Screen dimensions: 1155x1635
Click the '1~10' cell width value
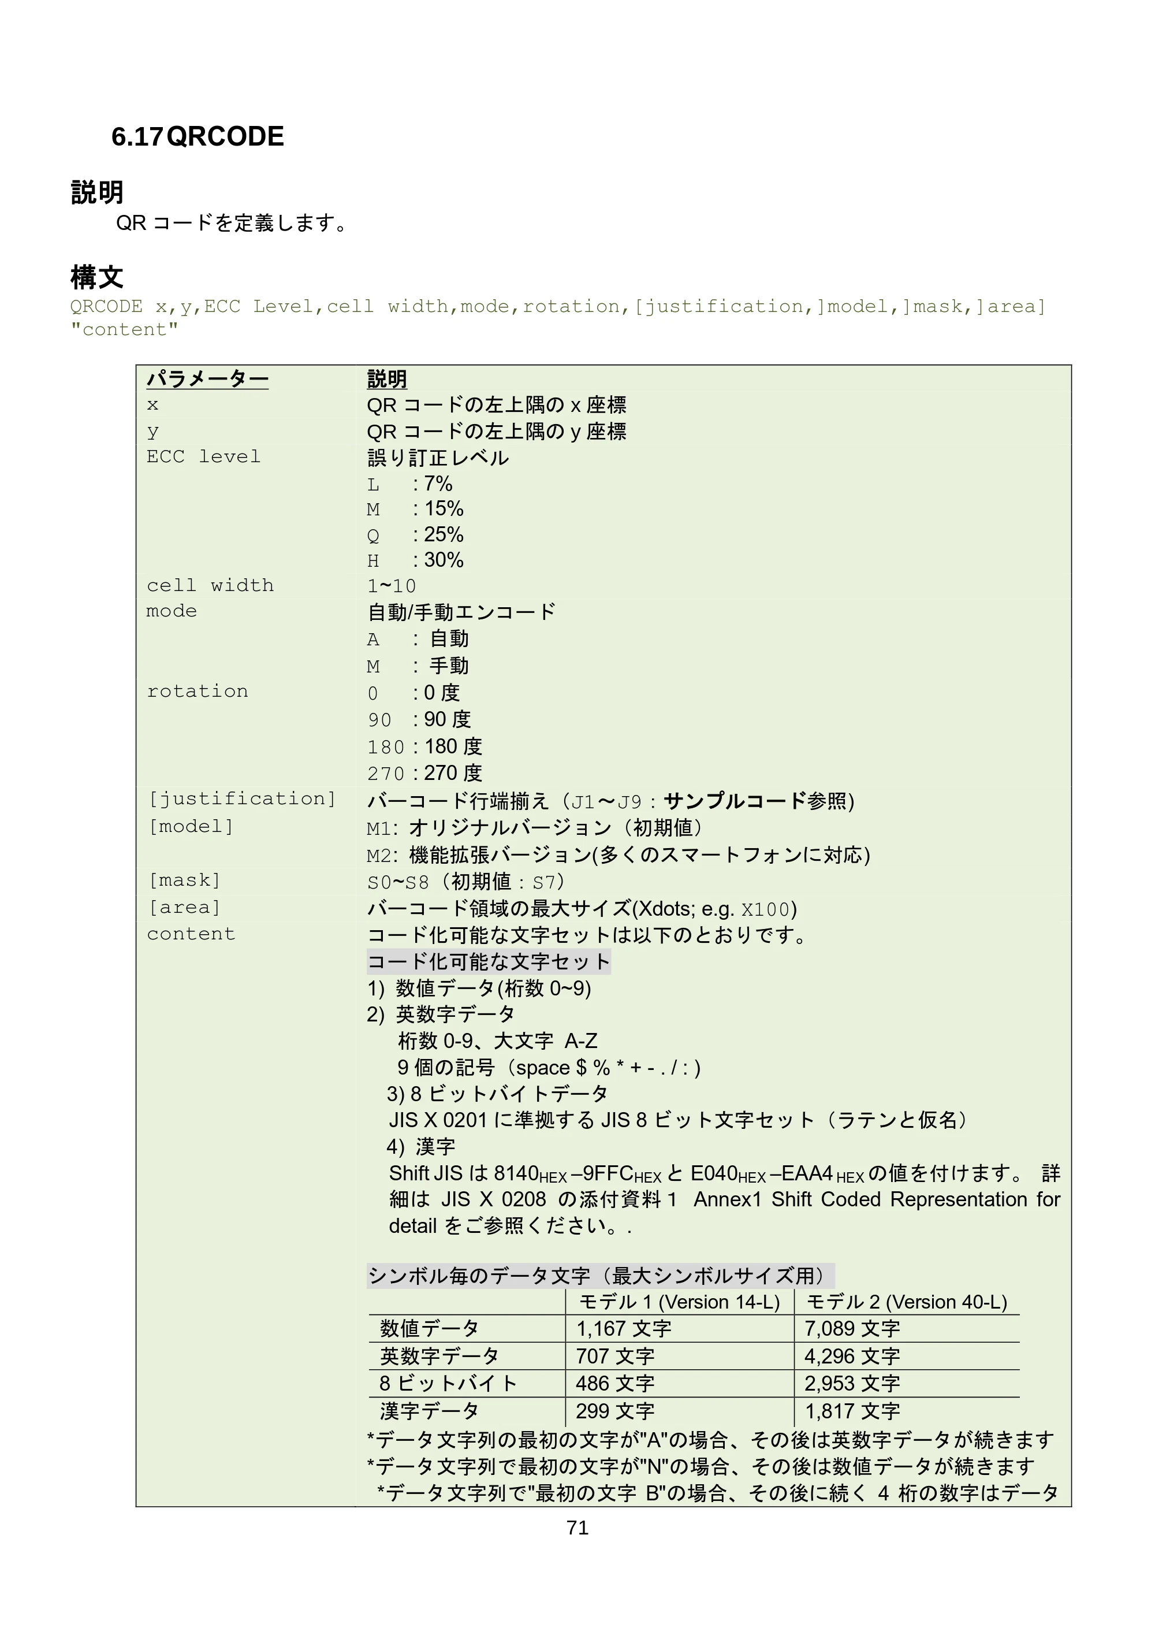[x=392, y=586]
